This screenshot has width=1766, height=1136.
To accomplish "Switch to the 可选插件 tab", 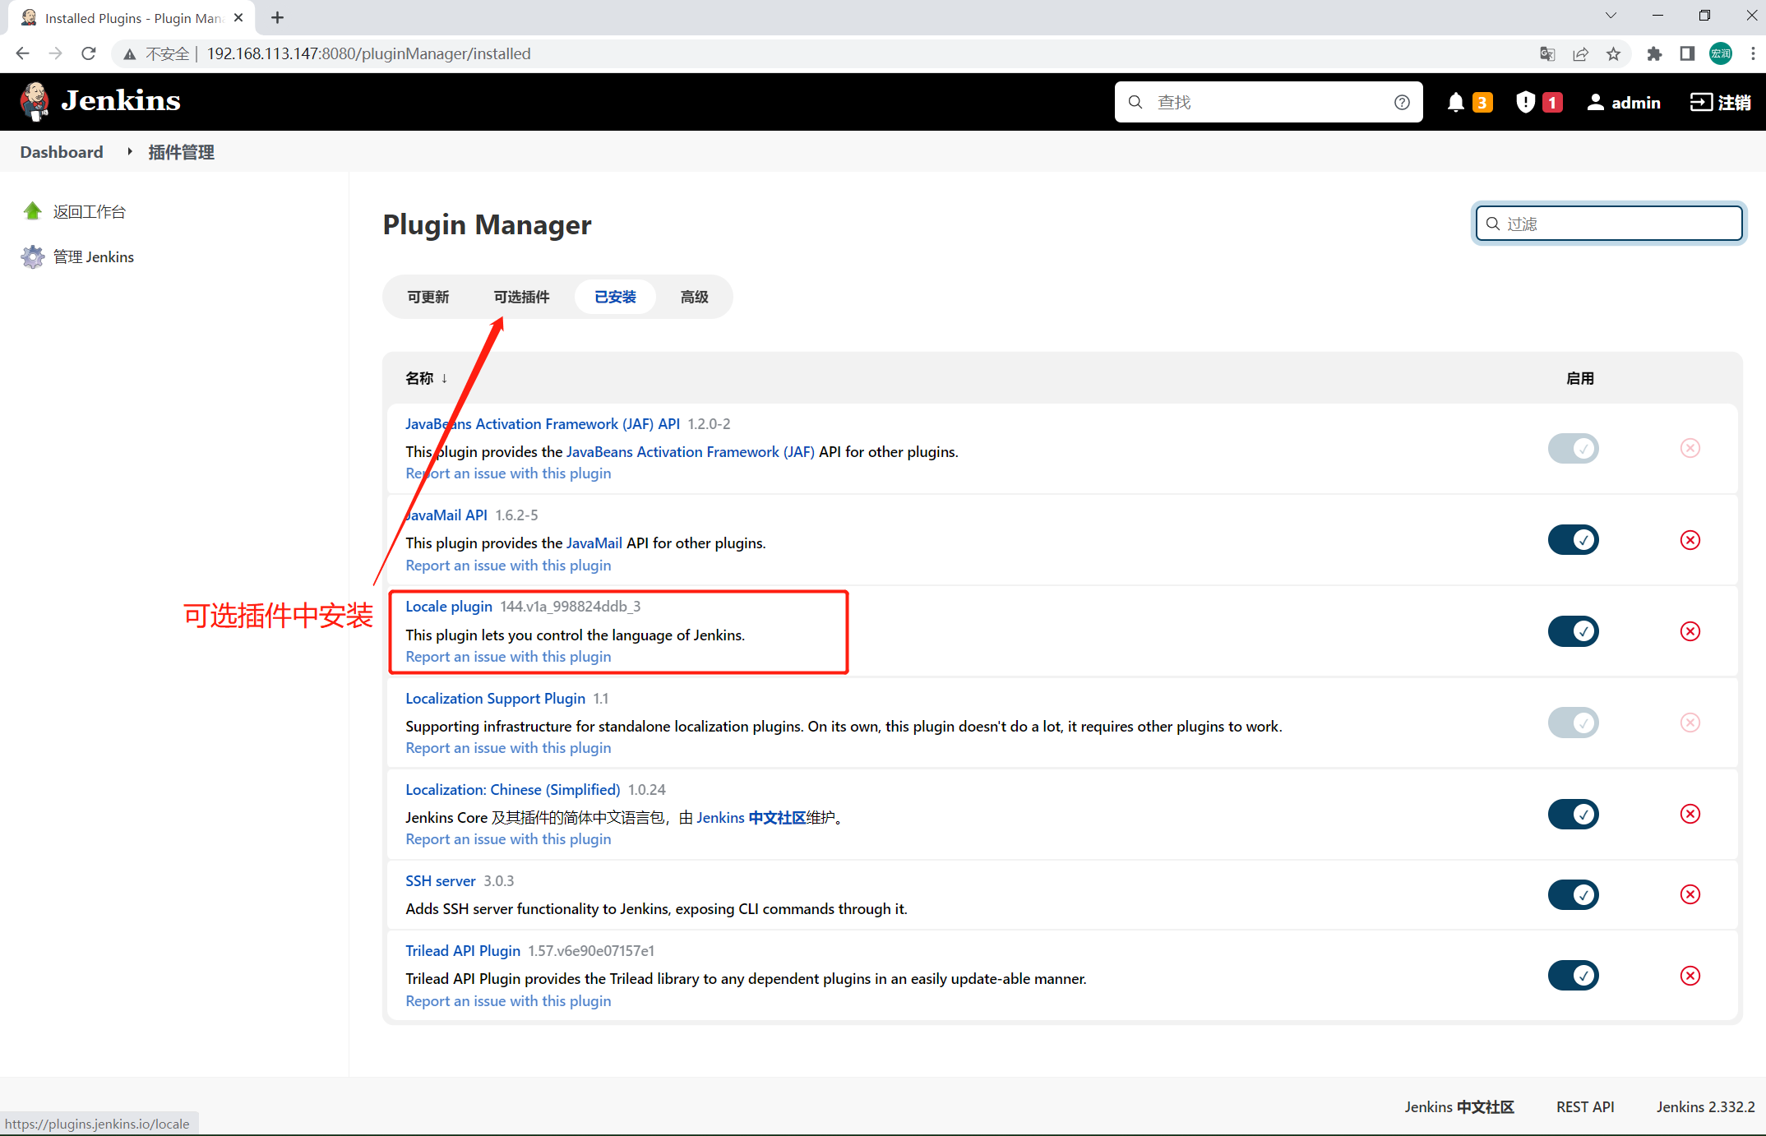I will 521,297.
